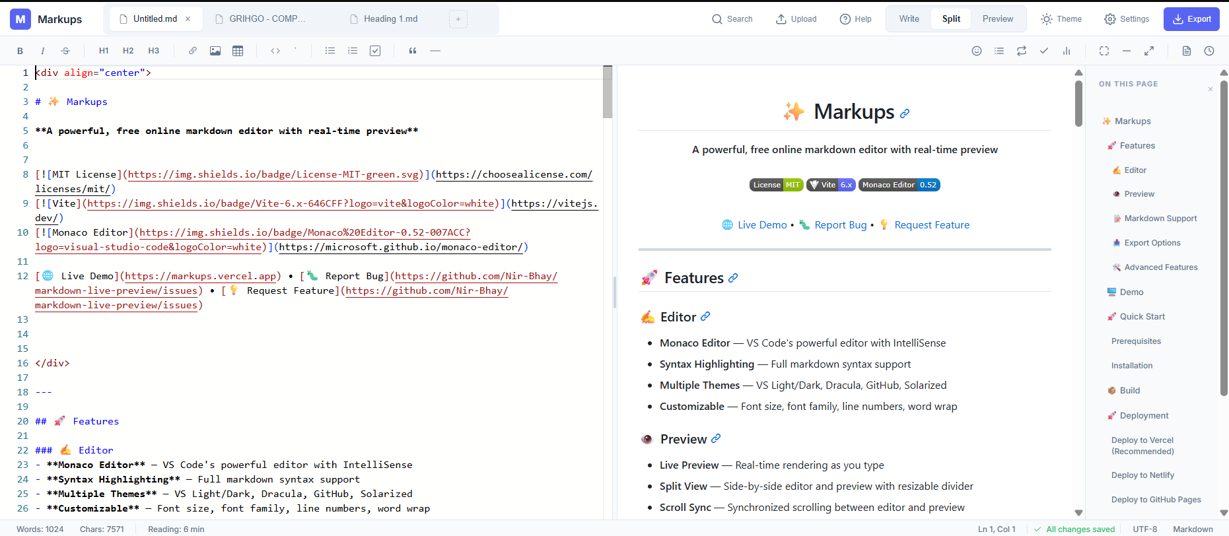Click the minus icon beside the focus icon
Viewport: 1229px width, 536px height.
(1127, 51)
